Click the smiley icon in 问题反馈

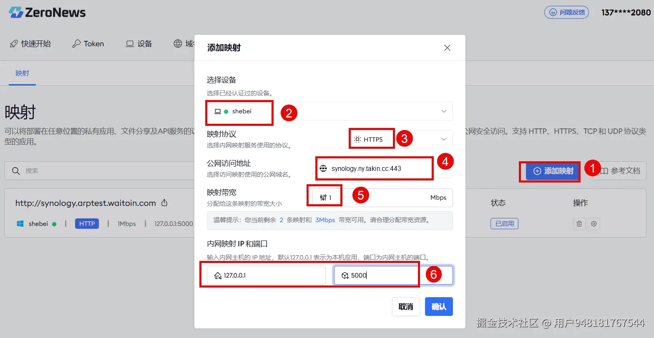pyautogui.click(x=553, y=13)
